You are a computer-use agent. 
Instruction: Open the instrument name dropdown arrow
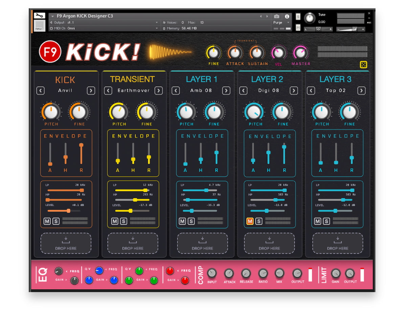tap(53, 16)
